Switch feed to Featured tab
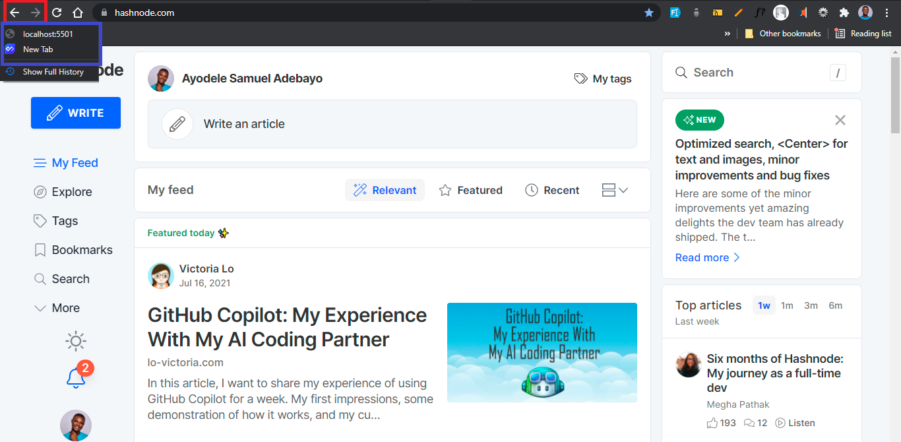This screenshot has width=901, height=442. [x=471, y=190]
